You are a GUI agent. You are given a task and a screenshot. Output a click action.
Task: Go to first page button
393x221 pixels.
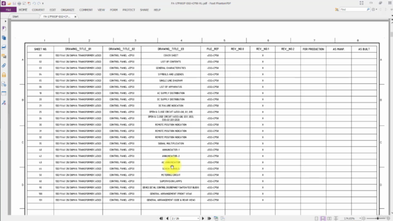tap(161, 219)
